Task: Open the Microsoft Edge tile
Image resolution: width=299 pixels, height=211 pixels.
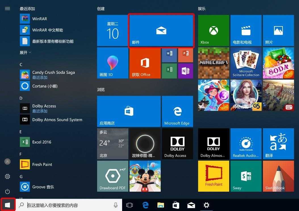Action: (177, 111)
